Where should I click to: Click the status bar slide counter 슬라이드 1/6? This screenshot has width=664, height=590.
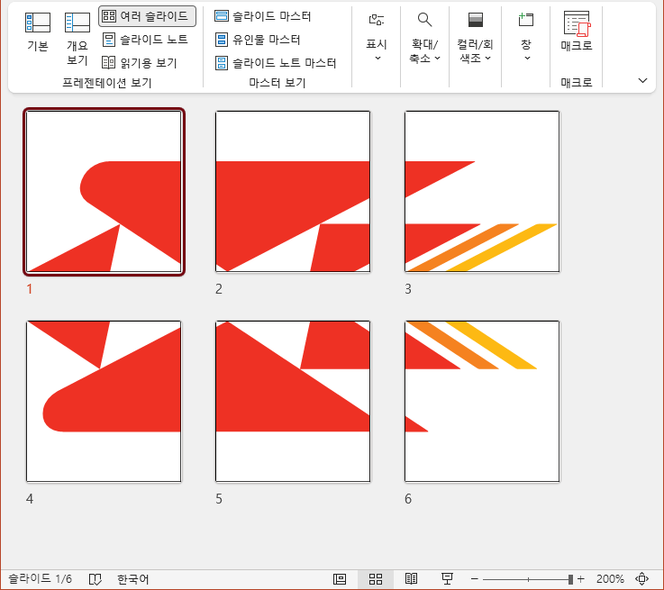pos(41,579)
